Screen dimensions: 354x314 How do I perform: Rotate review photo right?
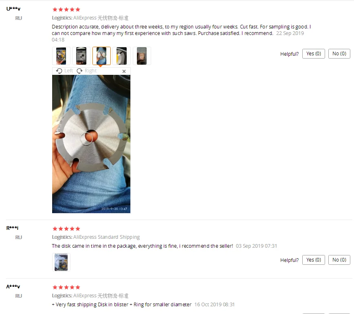point(86,71)
